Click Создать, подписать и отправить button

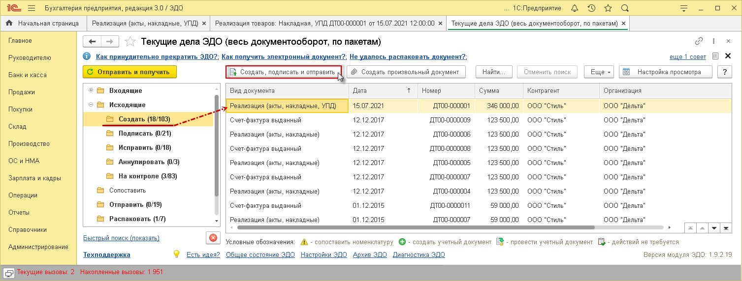(284, 72)
